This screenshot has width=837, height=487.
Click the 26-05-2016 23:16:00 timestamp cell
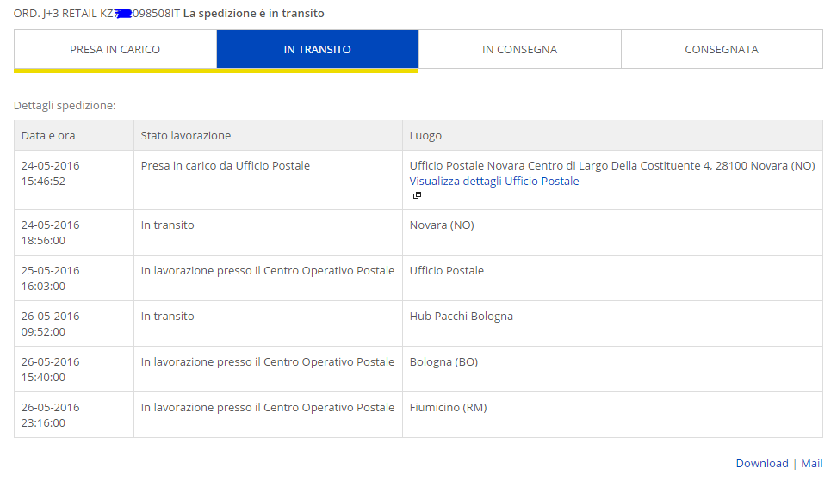(x=50, y=416)
